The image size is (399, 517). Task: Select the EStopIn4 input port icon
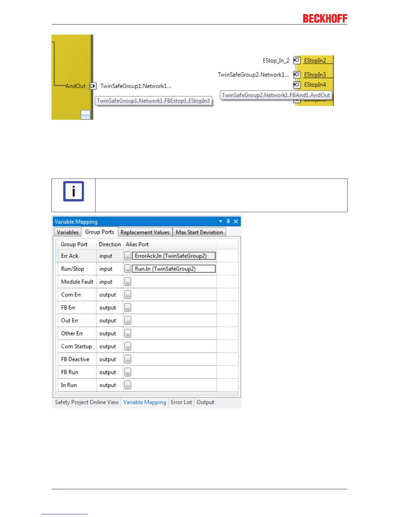(x=297, y=85)
